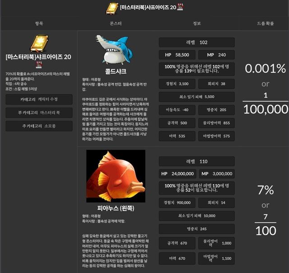Click the small red badge beside title
Image resolution: width=289 pixels, height=273 pixels.
tap(180, 7)
